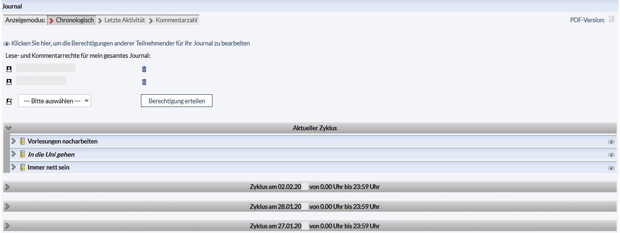This screenshot has height=233, width=620.
Task: Click the note icon for Vorlesungen nacharbeiten
Action: coord(22,142)
